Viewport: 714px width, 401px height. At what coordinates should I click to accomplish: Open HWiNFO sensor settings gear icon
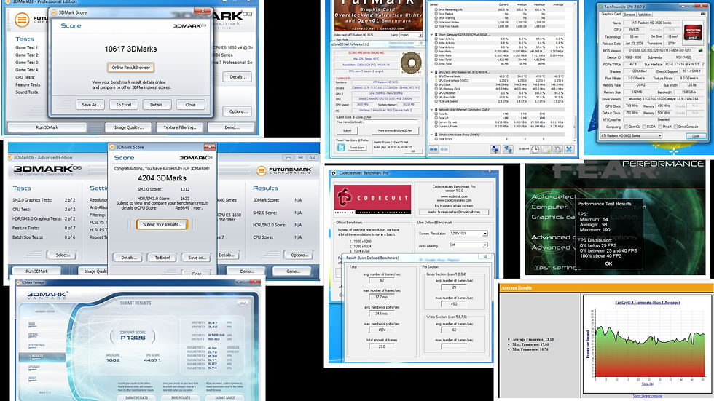point(557,150)
